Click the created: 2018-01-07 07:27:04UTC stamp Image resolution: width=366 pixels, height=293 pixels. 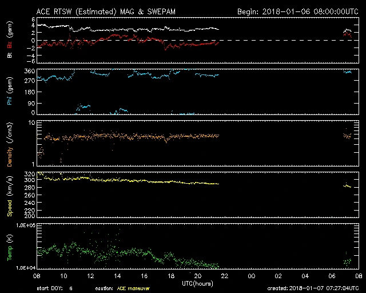(x=313, y=288)
